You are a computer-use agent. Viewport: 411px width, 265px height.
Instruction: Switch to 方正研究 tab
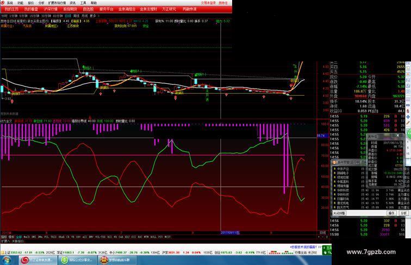click(169, 9)
